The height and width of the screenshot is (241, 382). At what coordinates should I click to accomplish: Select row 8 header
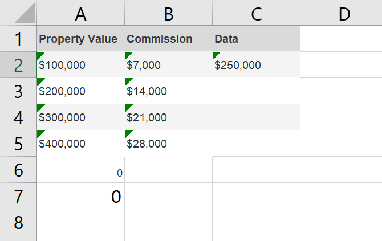click(18, 222)
